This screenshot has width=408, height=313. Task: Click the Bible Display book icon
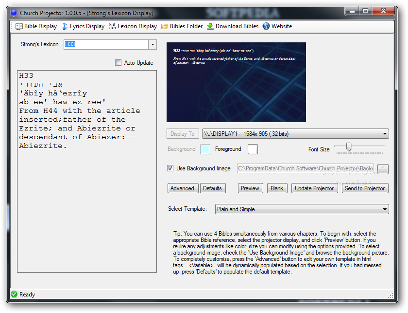point(19,26)
